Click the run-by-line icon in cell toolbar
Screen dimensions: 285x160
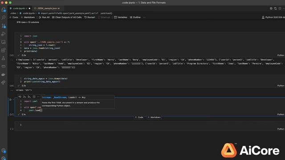coord(20,97)
